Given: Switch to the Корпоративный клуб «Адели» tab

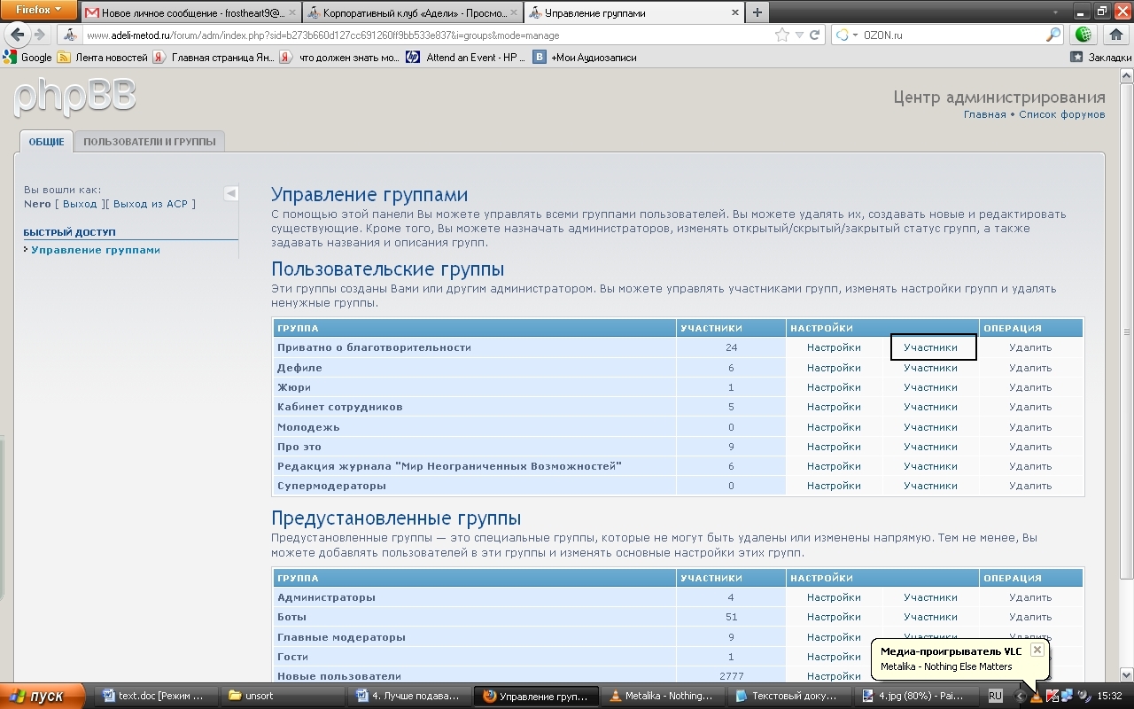Looking at the screenshot, I should click(413, 13).
